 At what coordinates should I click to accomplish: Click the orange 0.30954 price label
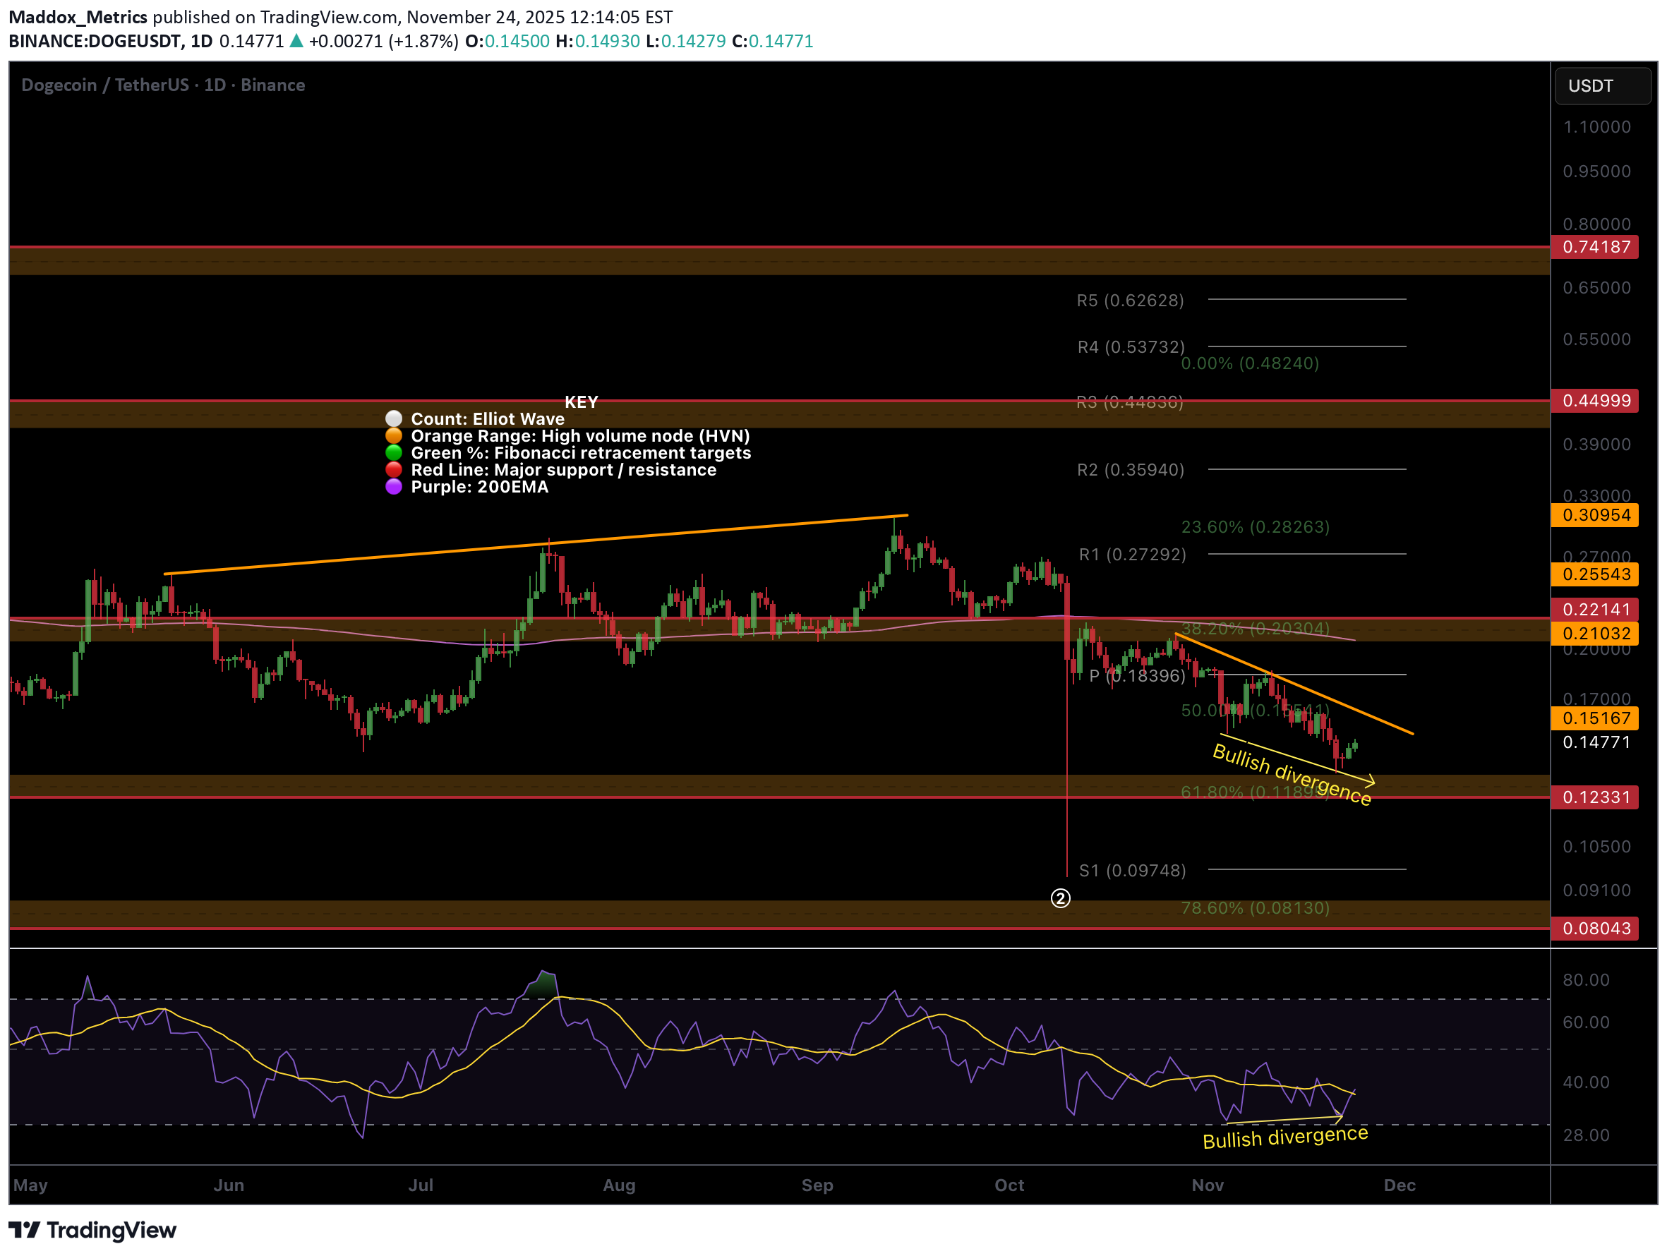tap(1594, 515)
